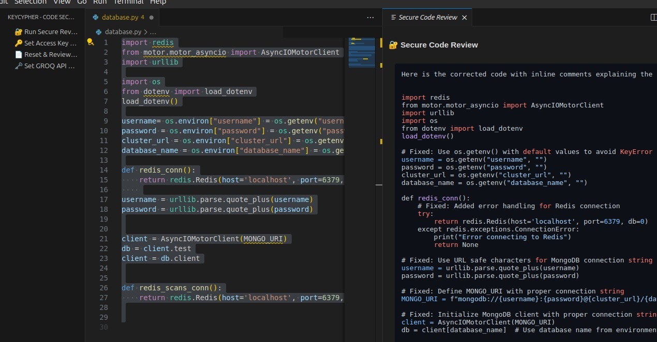Viewport: 657px width, 342px height.
Task: Click line number 21 in the gutter
Action: pos(104,239)
